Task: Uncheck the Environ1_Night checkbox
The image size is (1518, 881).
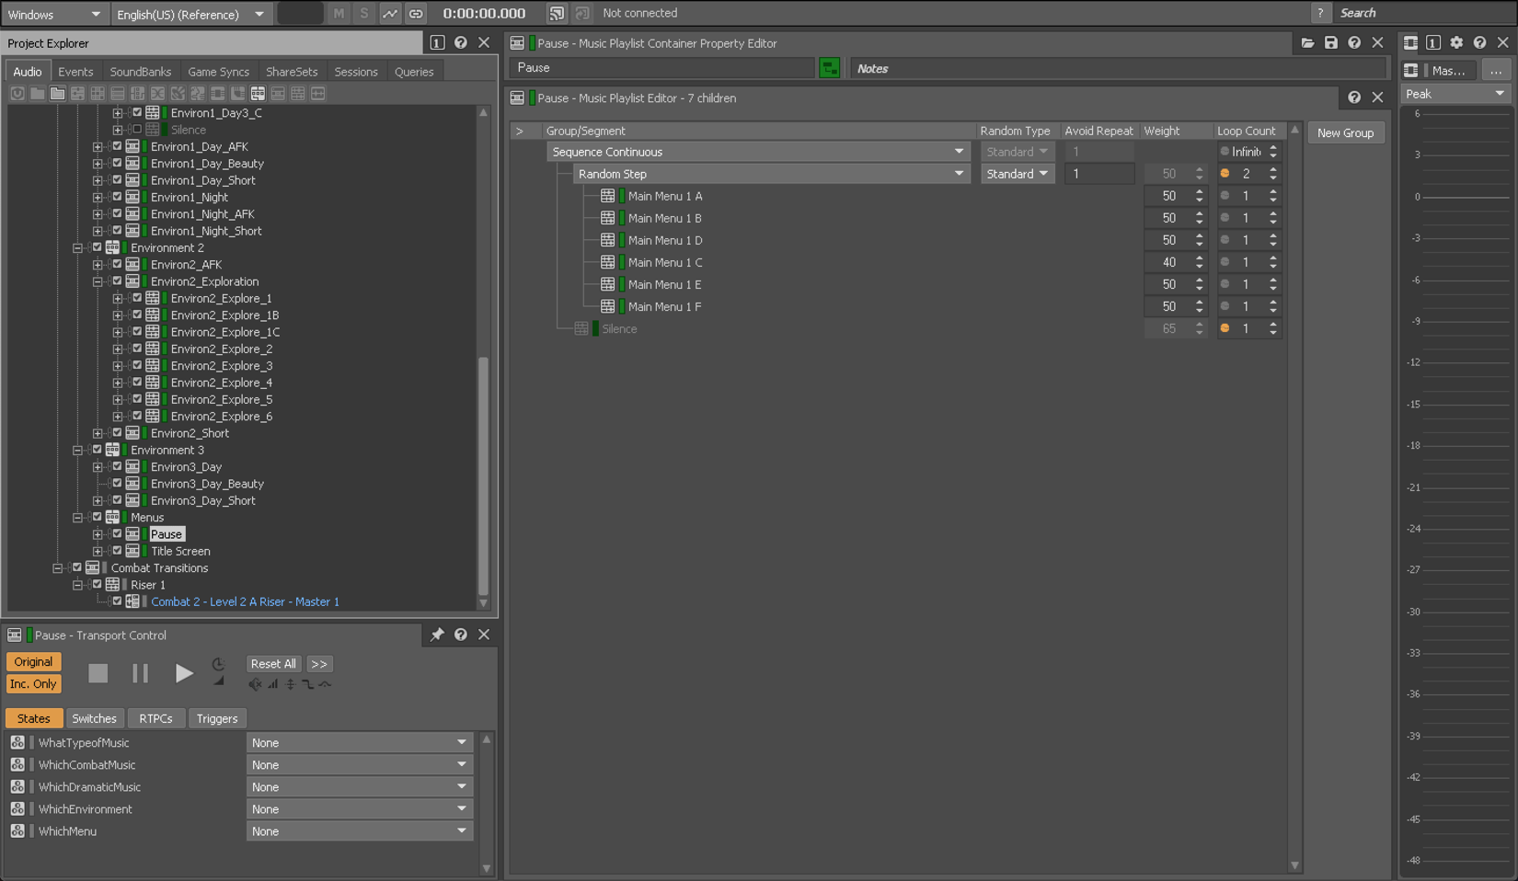Action: coord(117,197)
